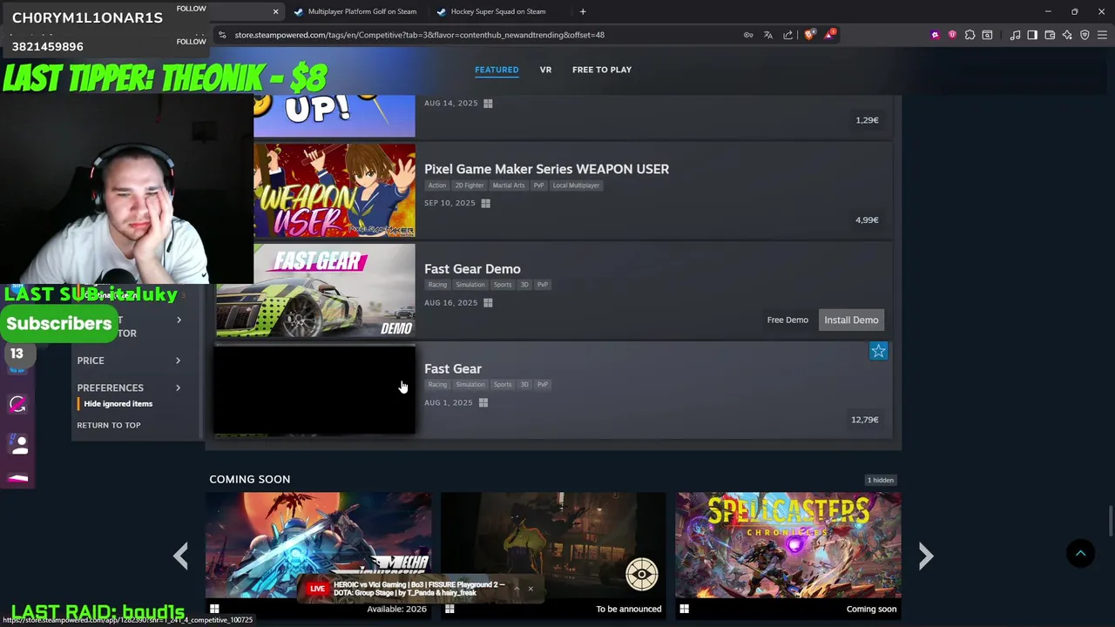Open the password manager key icon
Screen dimensions: 1115x627
click(x=748, y=35)
